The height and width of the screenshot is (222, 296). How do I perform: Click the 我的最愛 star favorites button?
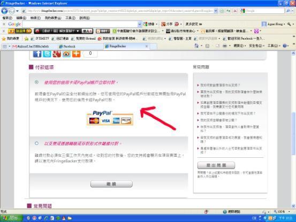tap(10, 39)
